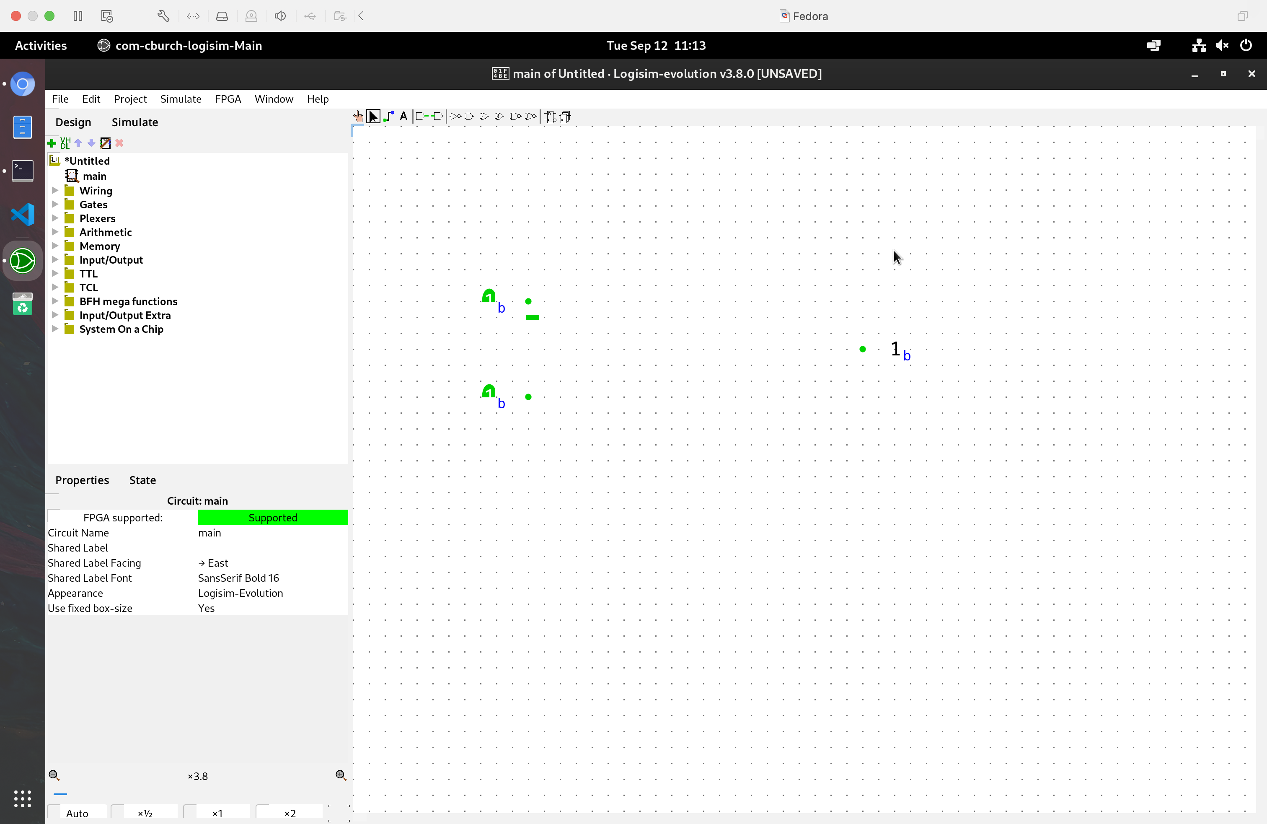The image size is (1267, 824).
Task: Expand the Input/Output Extra folder
Action: 55,315
